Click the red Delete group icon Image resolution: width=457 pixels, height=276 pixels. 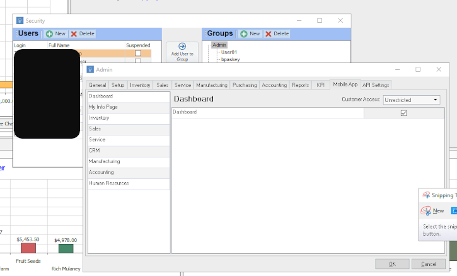pos(268,34)
